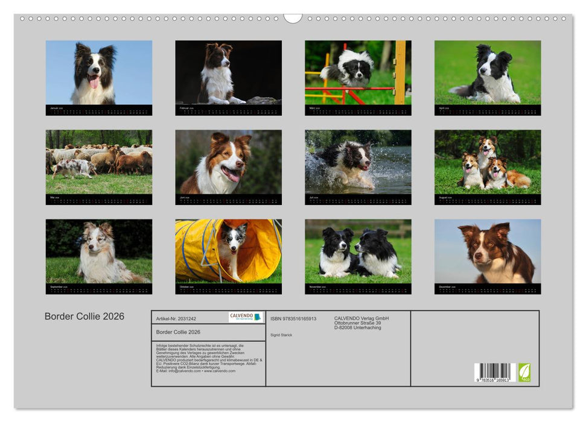Click the author name Sigrid Starick
Image resolution: width=586 pixels, height=422 pixels.
(x=281, y=336)
